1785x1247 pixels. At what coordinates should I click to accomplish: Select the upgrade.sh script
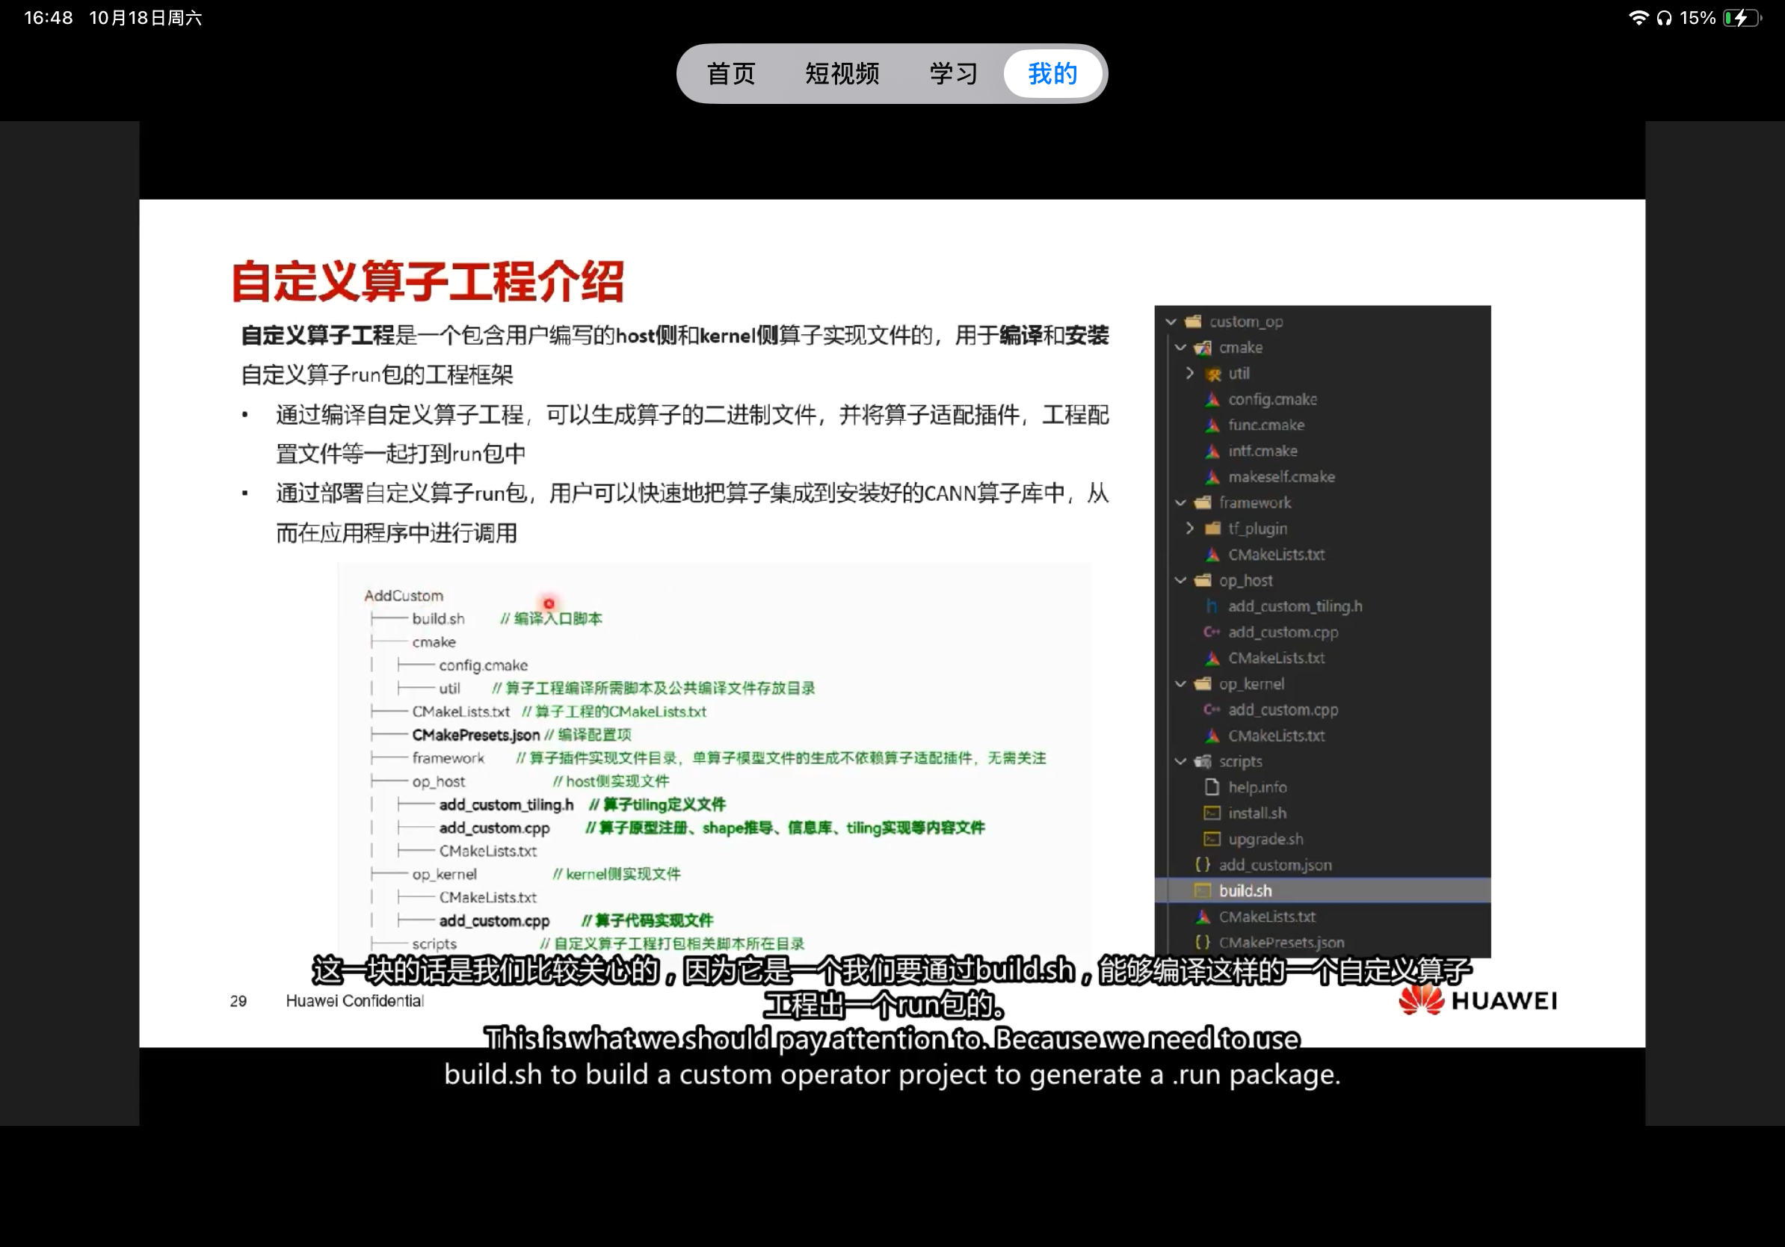tap(1265, 839)
